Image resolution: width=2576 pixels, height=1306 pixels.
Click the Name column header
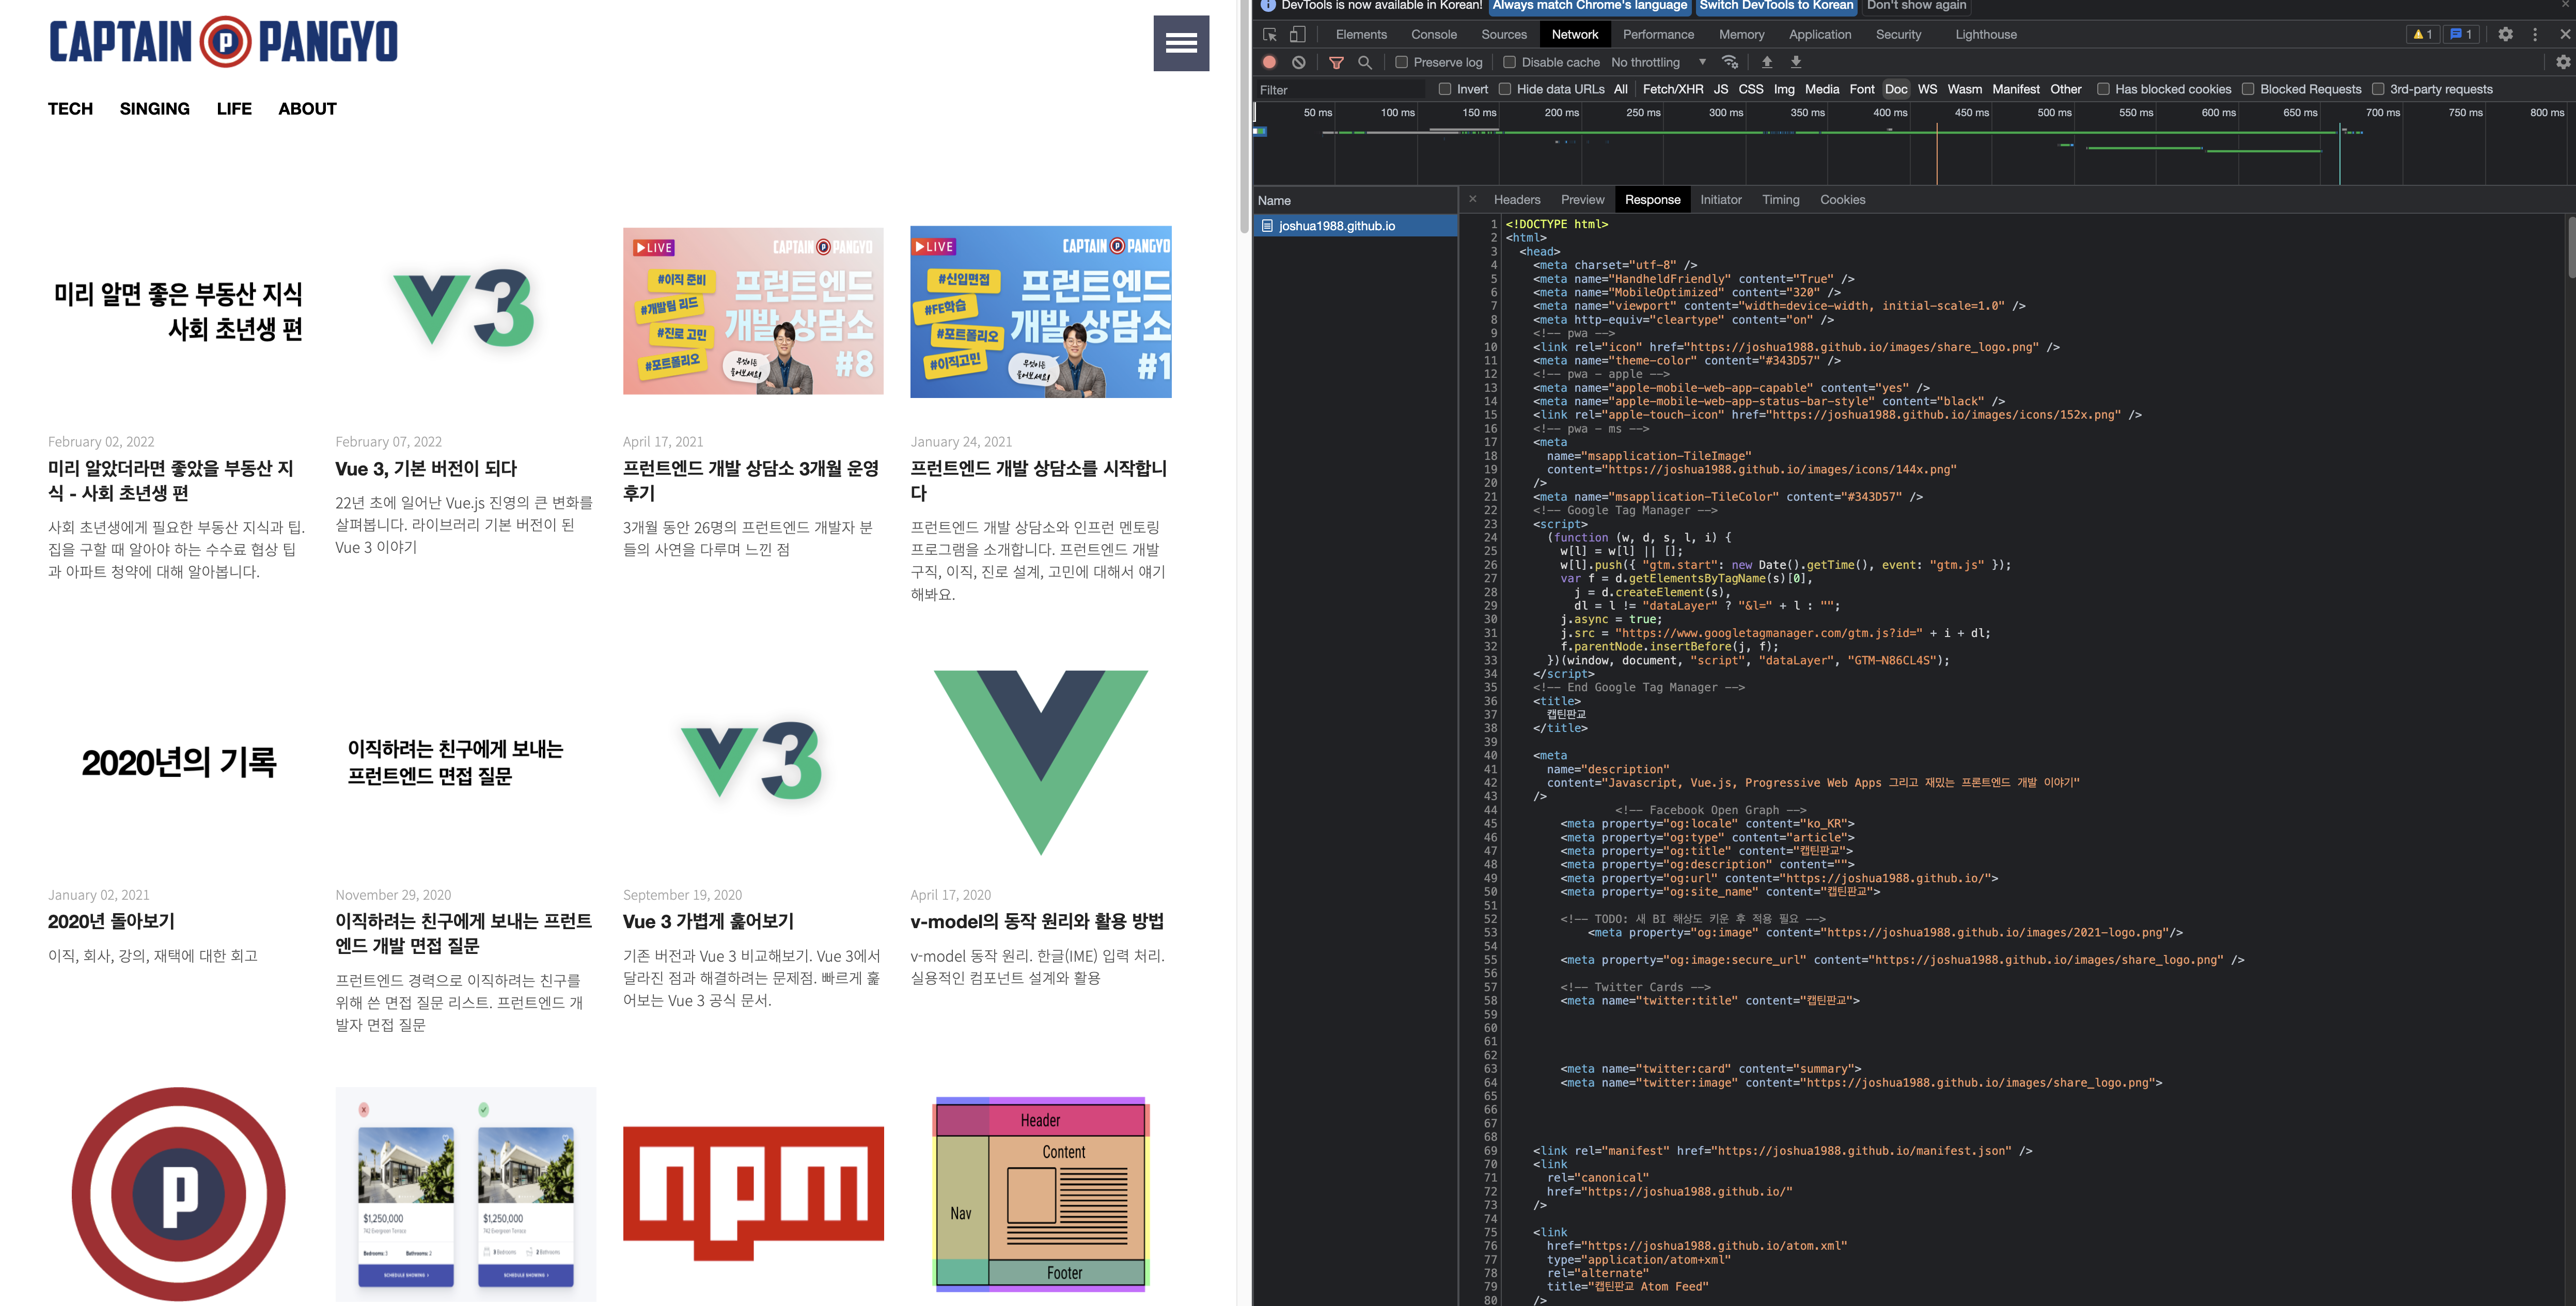1355,200
